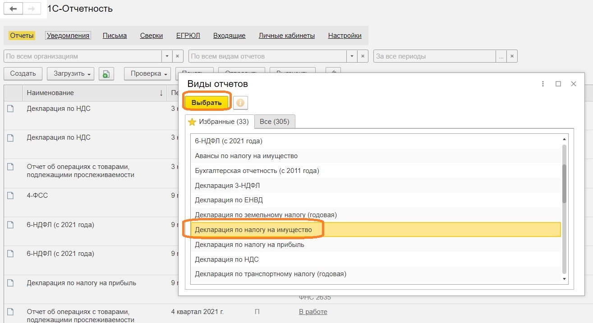Click the scroll down arrow of the report list
593x323 pixels.
click(564, 279)
